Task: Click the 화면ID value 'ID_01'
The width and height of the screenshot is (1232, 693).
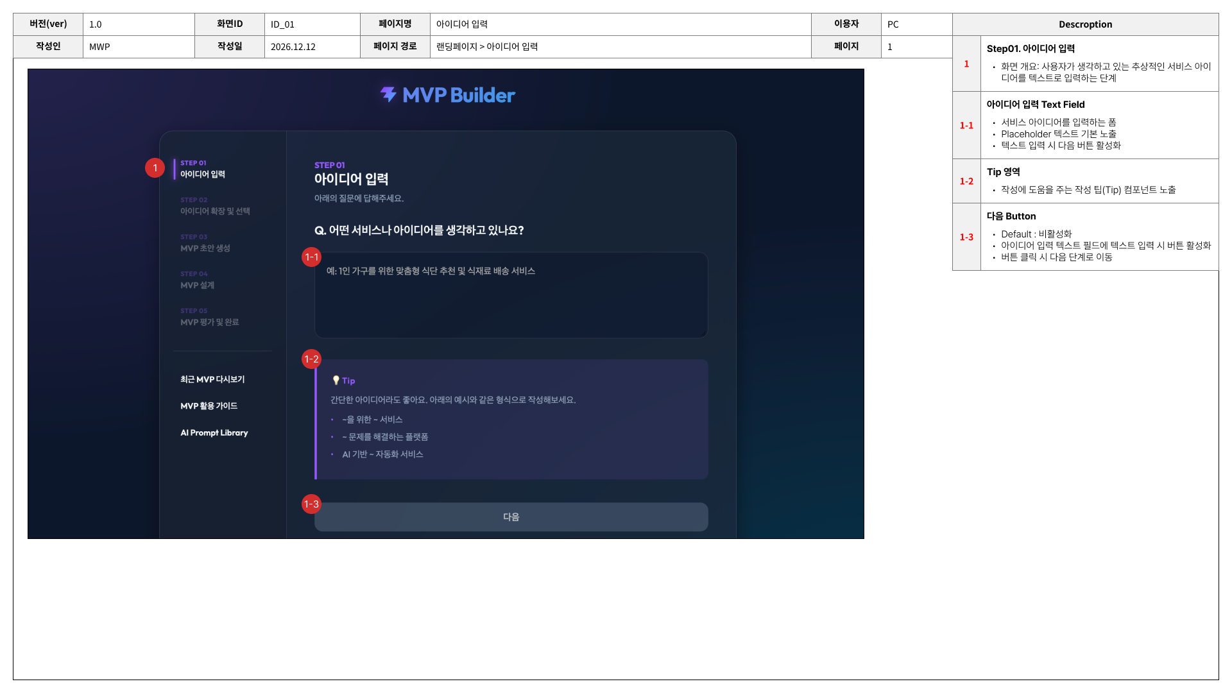Action: (x=282, y=24)
